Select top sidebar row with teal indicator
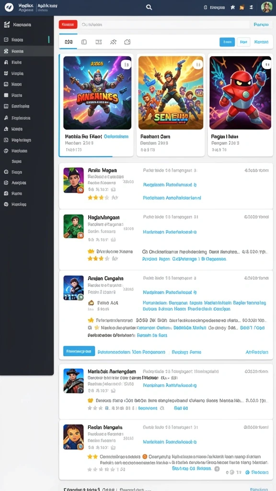Screen dimensions: 276x491 (27, 40)
